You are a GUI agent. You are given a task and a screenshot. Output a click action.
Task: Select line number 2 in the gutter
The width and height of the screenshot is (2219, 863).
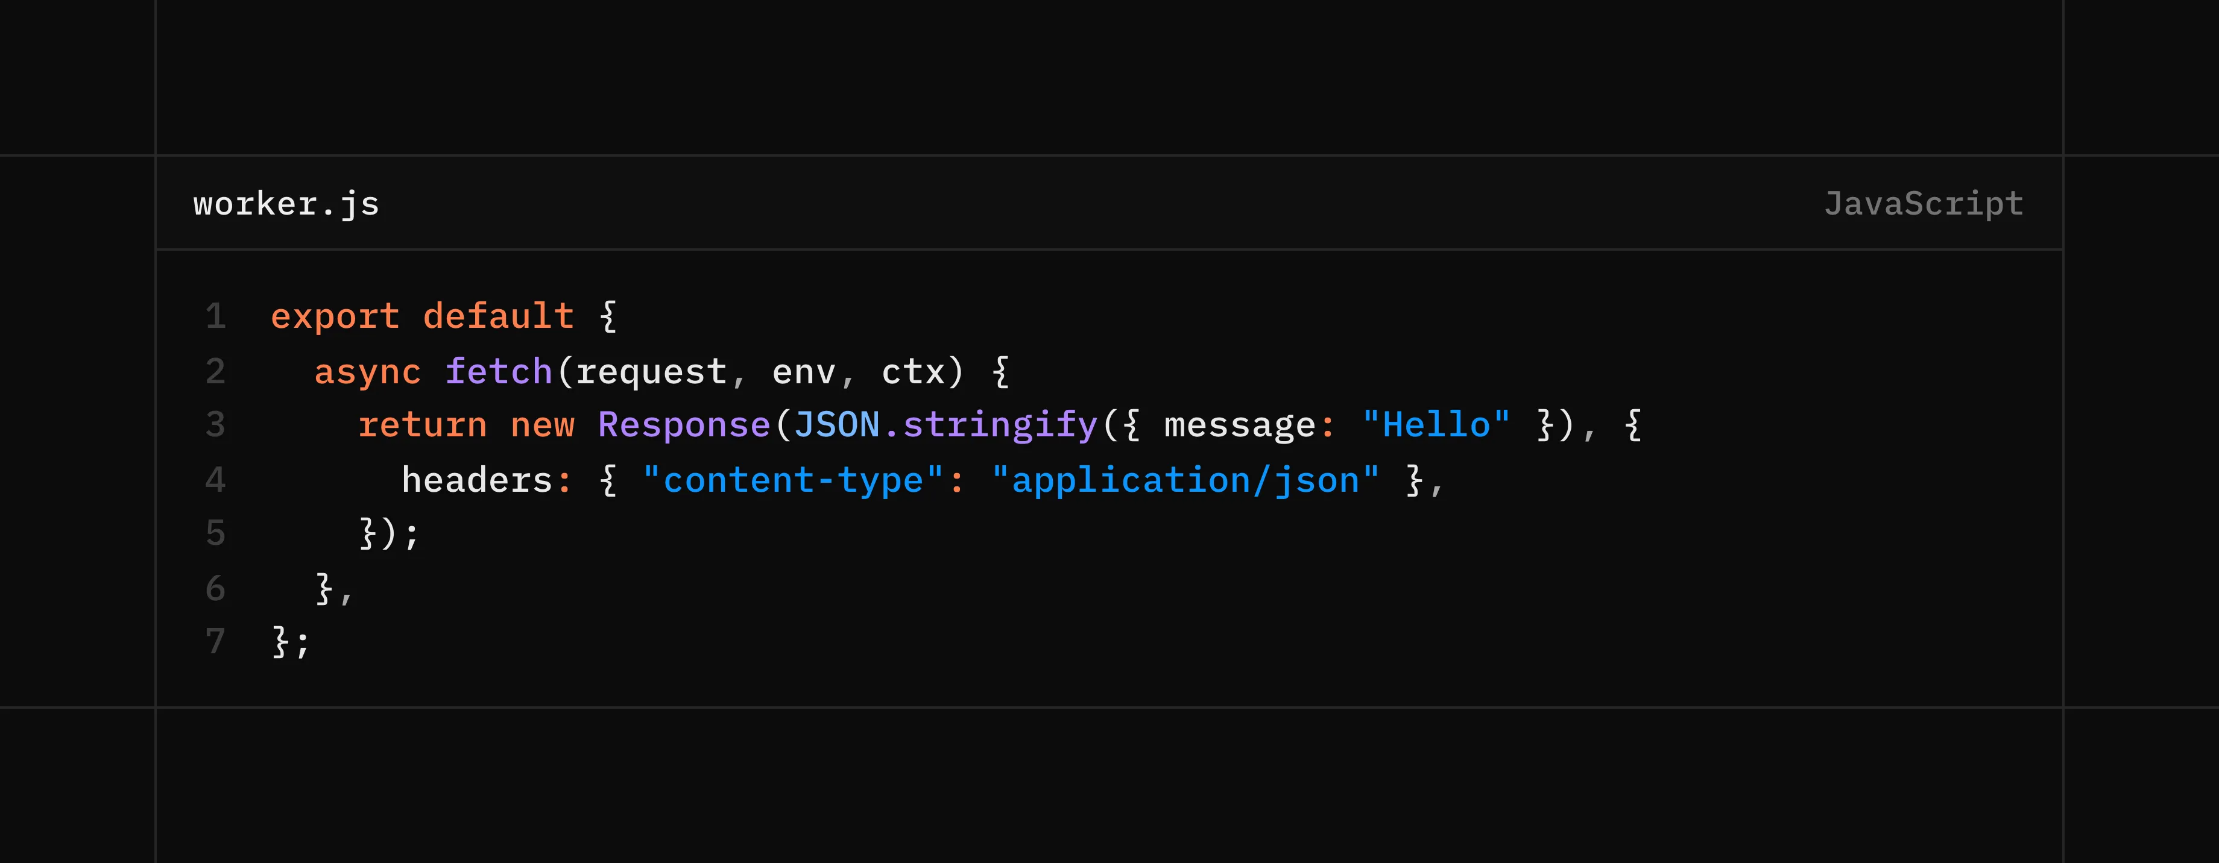[x=215, y=371]
